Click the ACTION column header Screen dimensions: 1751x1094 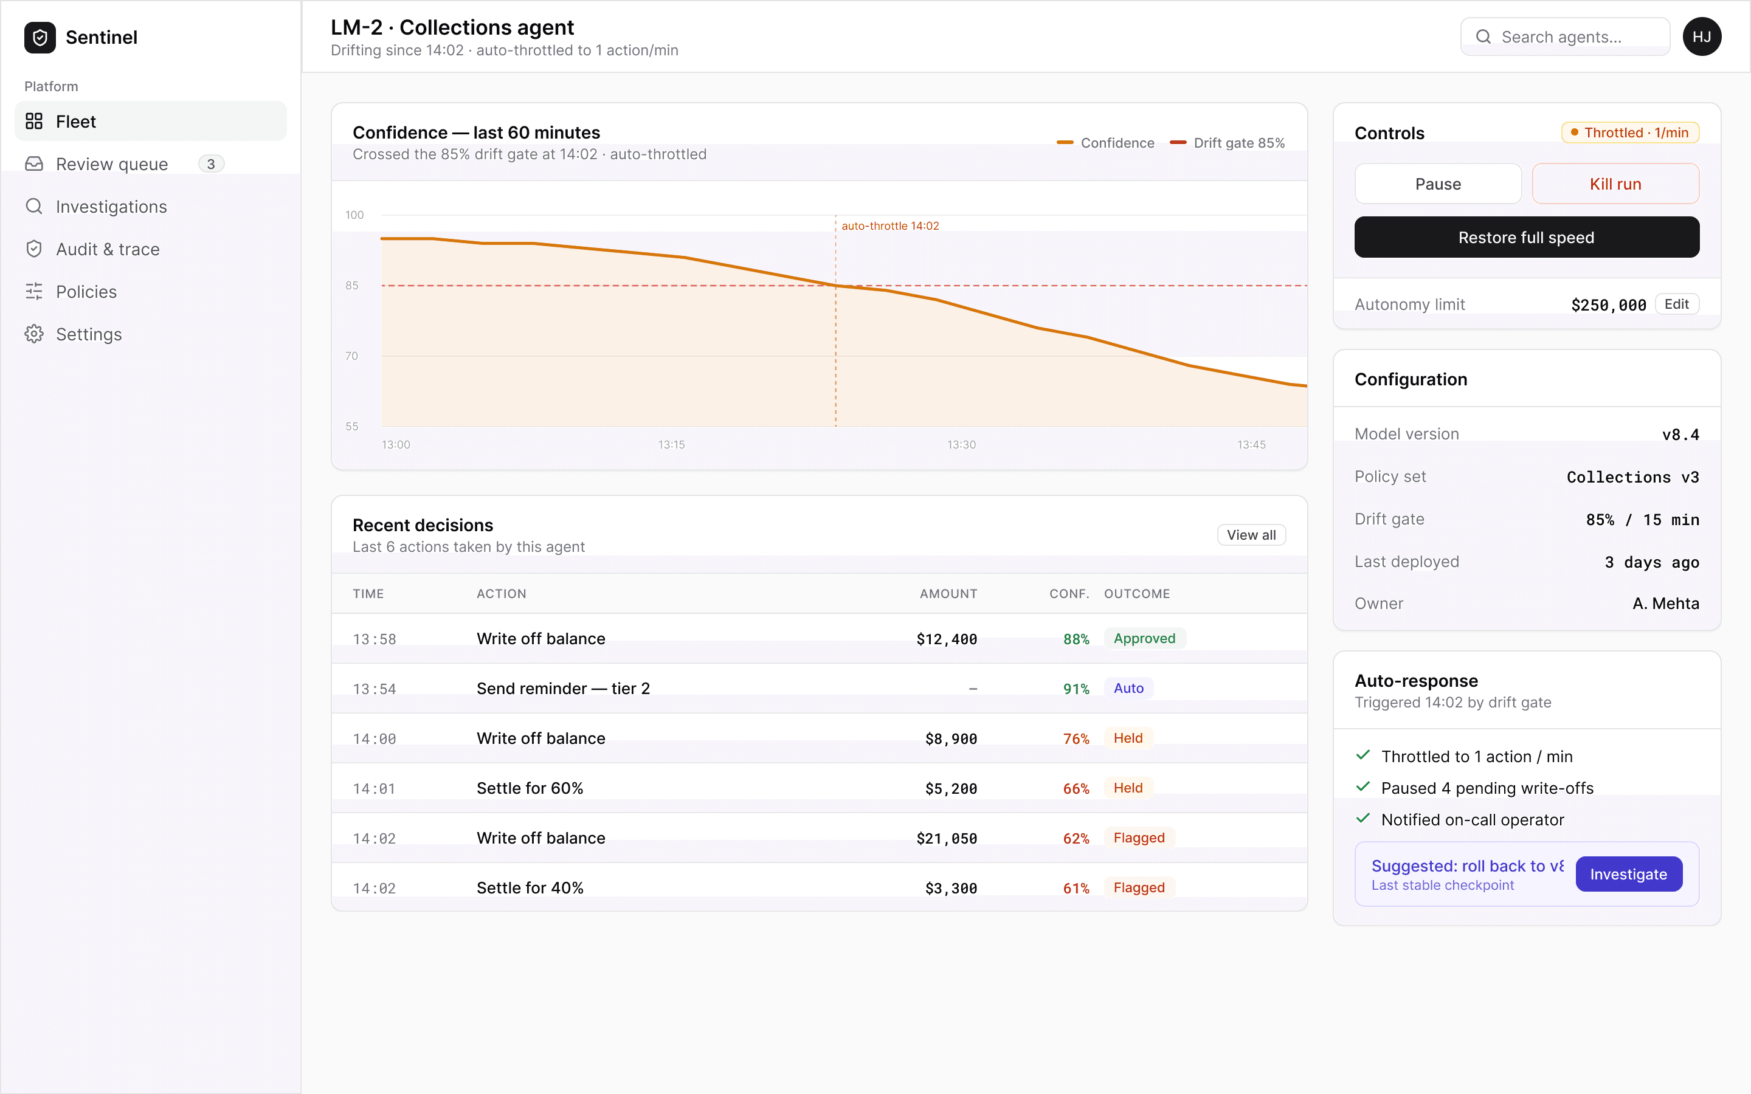[x=502, y=594]
